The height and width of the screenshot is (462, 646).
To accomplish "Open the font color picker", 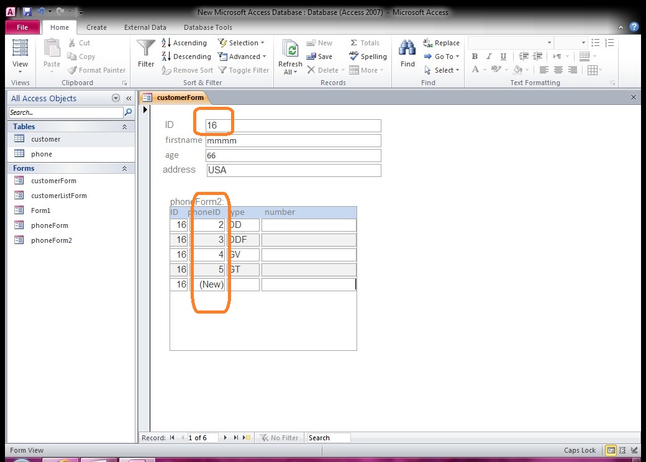I will (x=479, y=70).
